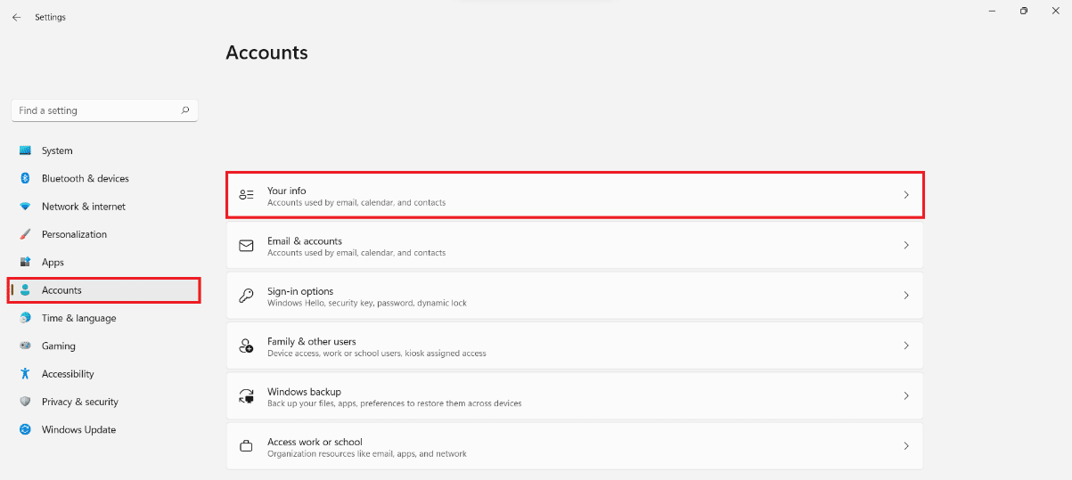Screen dimensions: 1072x480
Task: Click the Bluetooth & devices icon
Action: pyautogui.click(x=25, y=178)
